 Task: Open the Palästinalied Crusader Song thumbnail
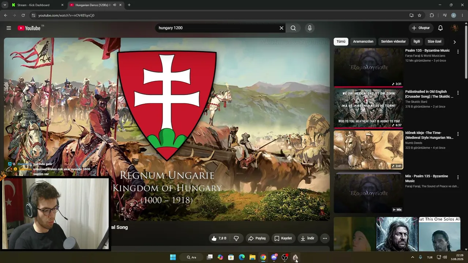tap(369, 109)
